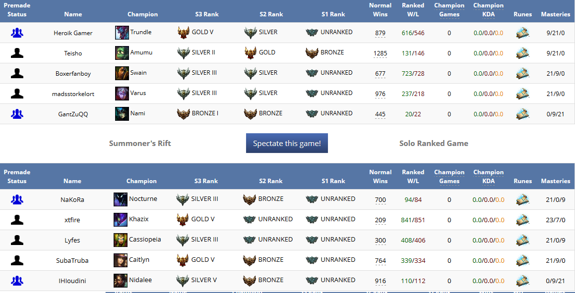Open madsstorkelort's runes icon
The image size is (575, 293).
point(522,94)
